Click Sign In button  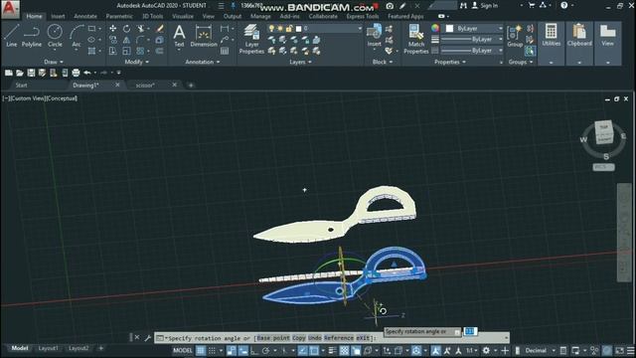(485, 6)
